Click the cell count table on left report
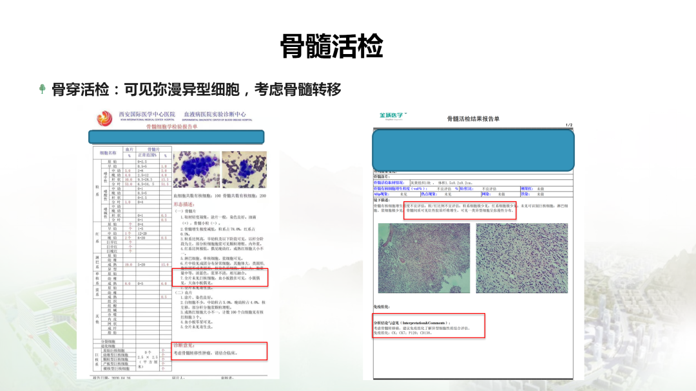Image resolution: width=696 pixels, height=391 pixels. 132,257
